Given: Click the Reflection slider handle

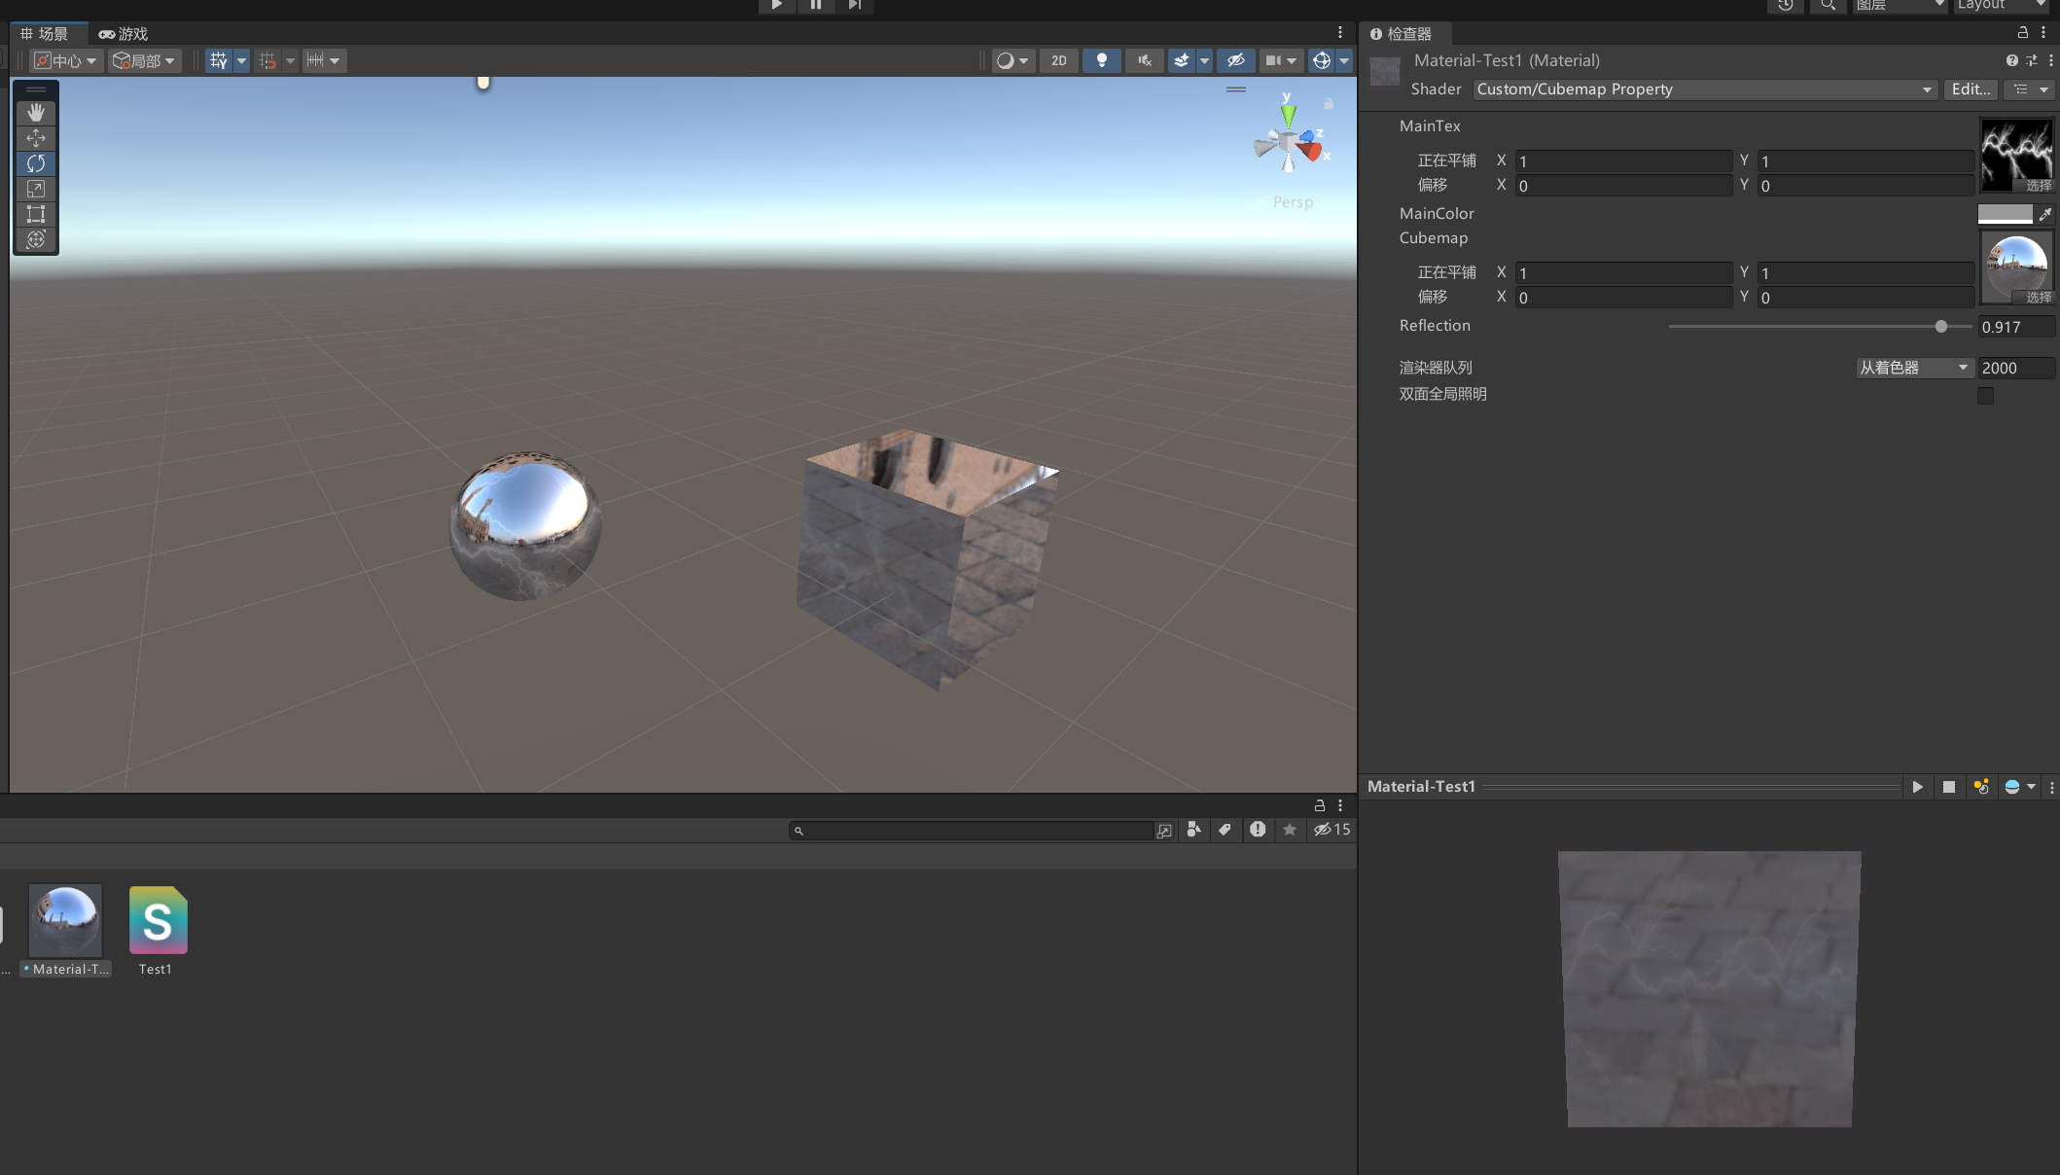Looking at the screenshot, I should (x=1941, y=327).
